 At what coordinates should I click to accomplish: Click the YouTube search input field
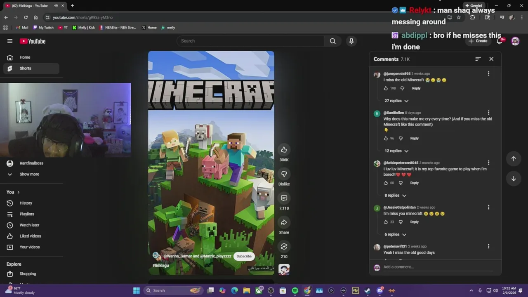pyautogui.click(x=250, y=41)
